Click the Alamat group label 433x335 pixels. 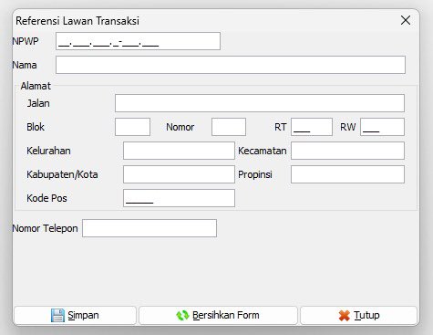tap(36, 86)
